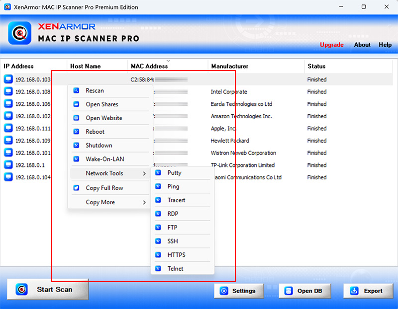Screen dimensions: 398x309
Task: Choose Reboot from the context menu
Action: point(110,132)
